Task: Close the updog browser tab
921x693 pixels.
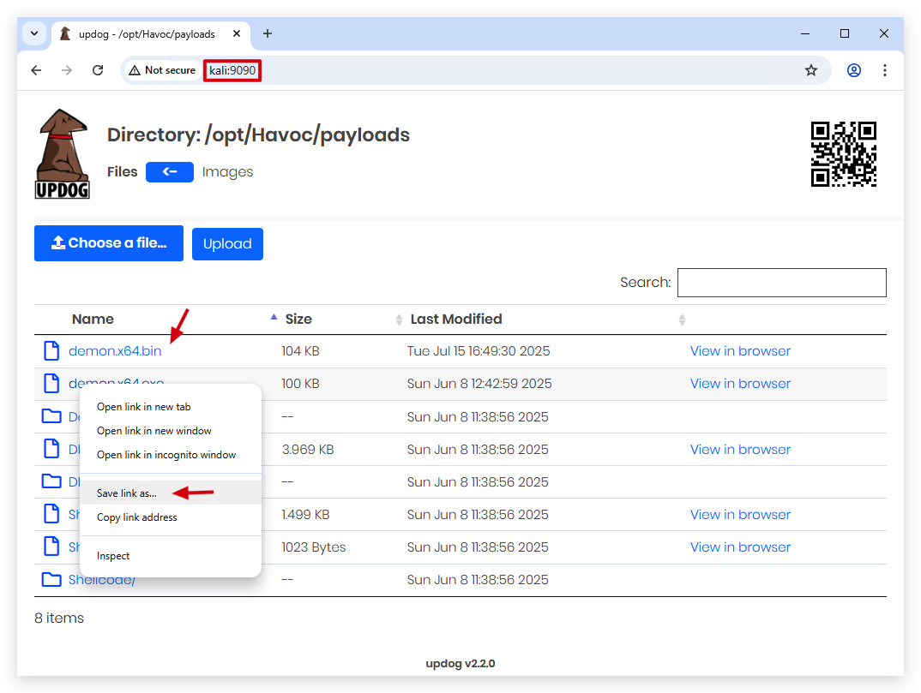Action: click(237, 33)
